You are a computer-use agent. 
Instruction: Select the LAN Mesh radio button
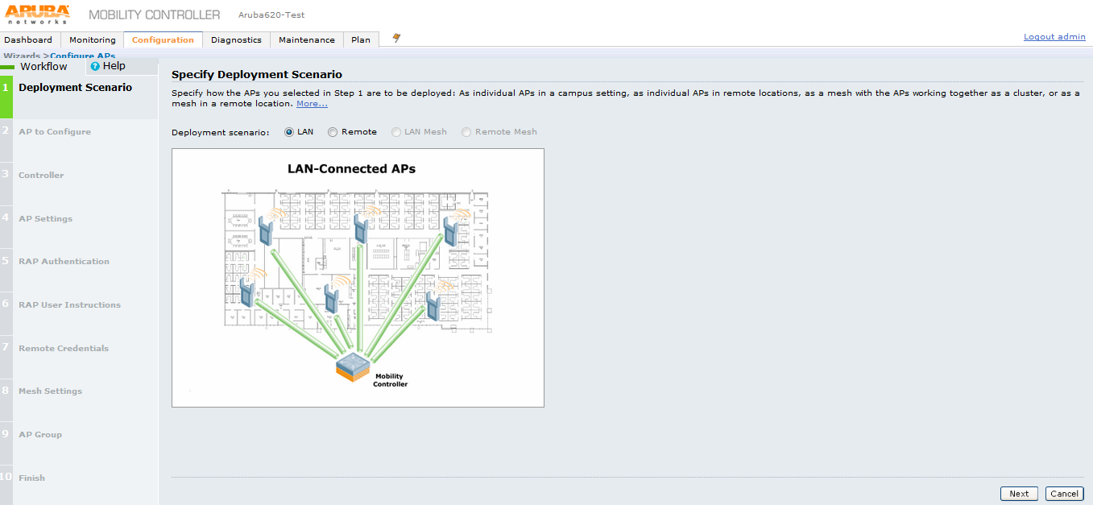(x=396, y=132)
